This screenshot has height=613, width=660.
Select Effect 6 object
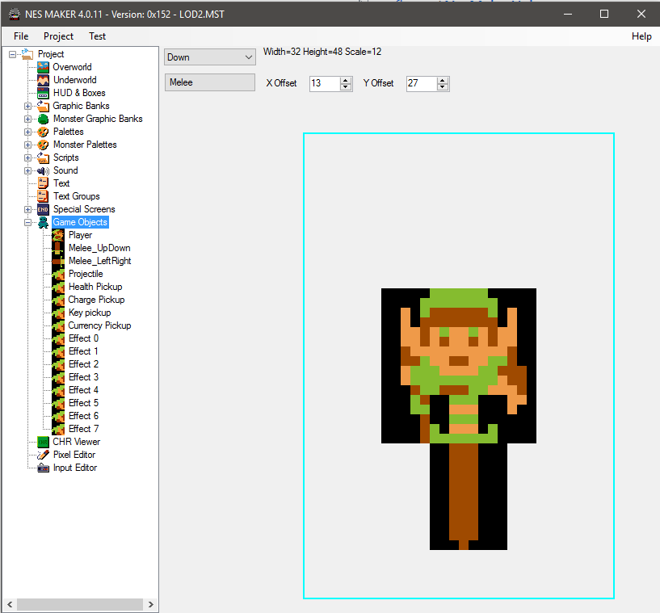coord(83,416)
